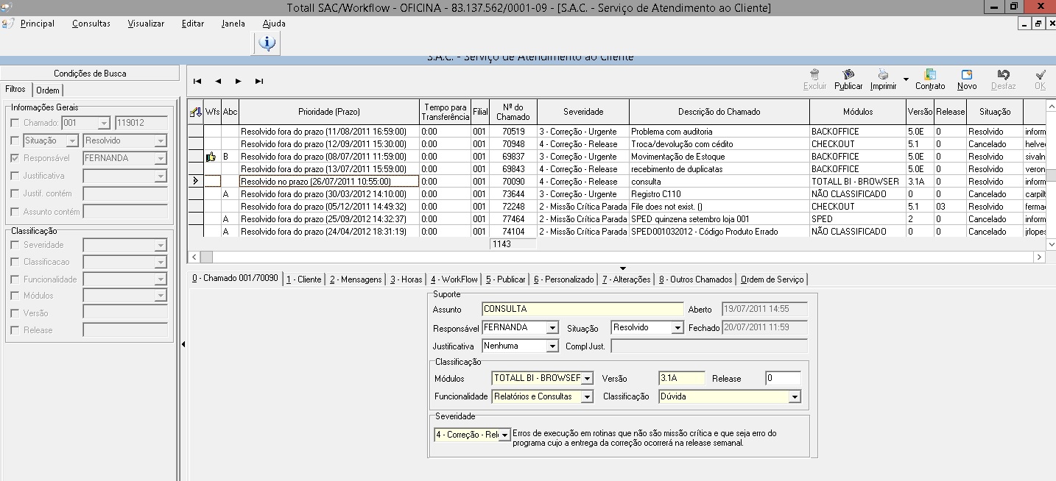Expand the Classificação dropdown showing Dúvida
The width and height of the screenshot is (1056, 481).
tap(795, 397)
